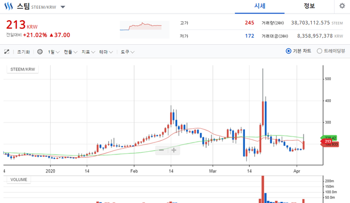
Task: Expand chart to fullscreen with the arrows icon
Action: coord(7,52)
